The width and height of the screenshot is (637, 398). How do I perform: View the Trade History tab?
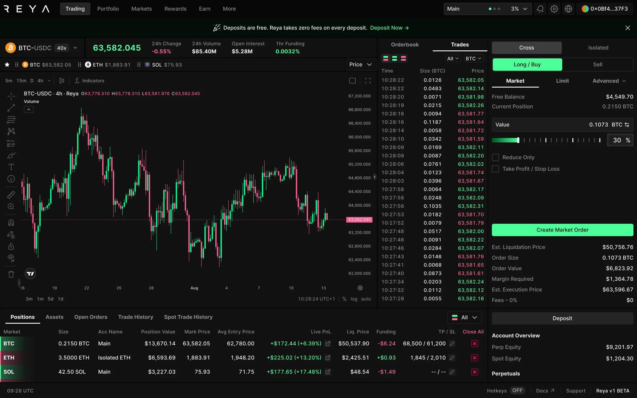click(136, 317)
